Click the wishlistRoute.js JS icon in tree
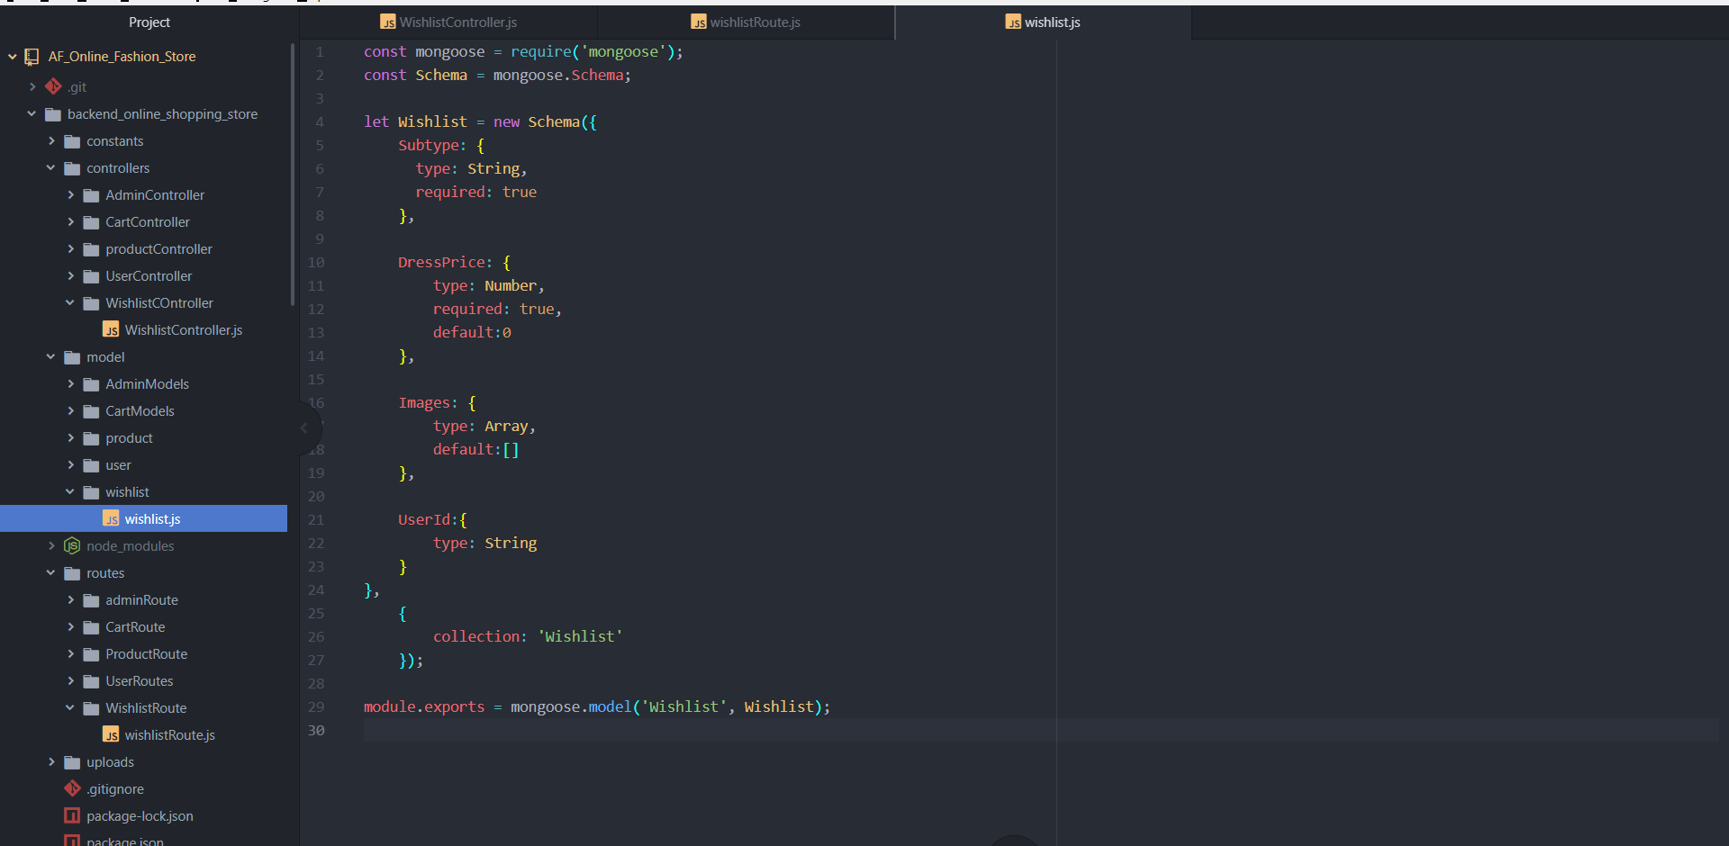This screenshot has width=1729, height=846. tap(111, 735)
